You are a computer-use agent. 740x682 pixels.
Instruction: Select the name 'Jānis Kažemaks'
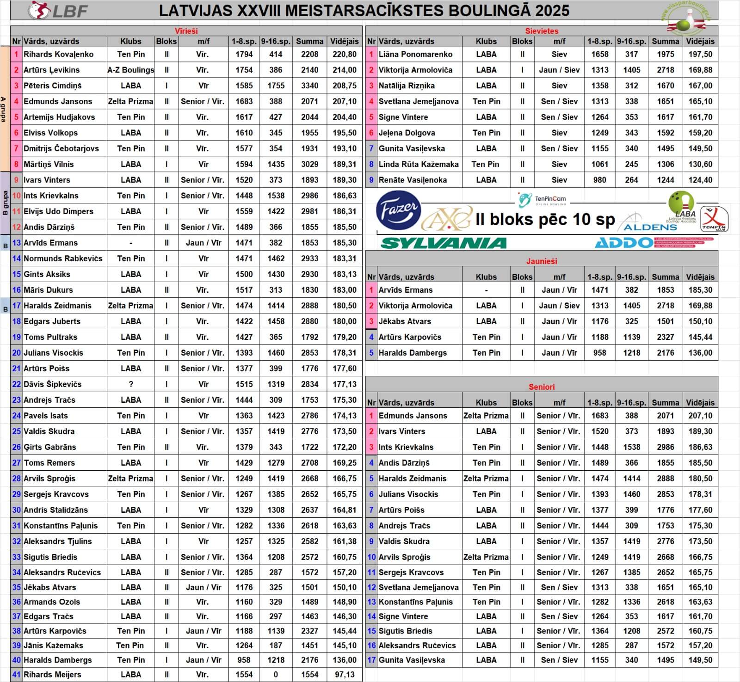pyautogui.click(x=53, y=645)
